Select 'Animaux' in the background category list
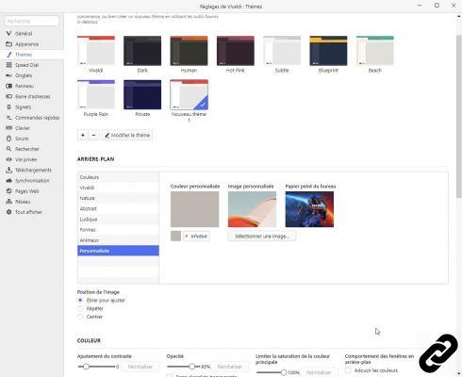Image resolution: width=462 pixels, height=377 pixels. pyautogui.click(x=118, y=240)
